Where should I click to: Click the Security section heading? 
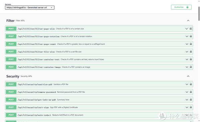click(x=13, y=76)
